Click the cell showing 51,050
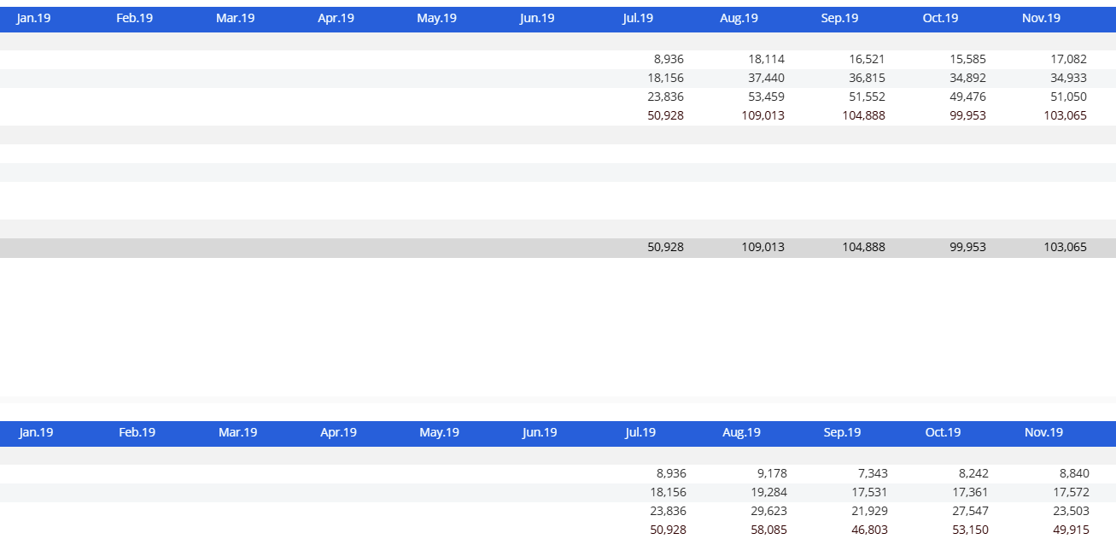The image size is (1116, 539). pyautogui.click(x=1068, y=97)
